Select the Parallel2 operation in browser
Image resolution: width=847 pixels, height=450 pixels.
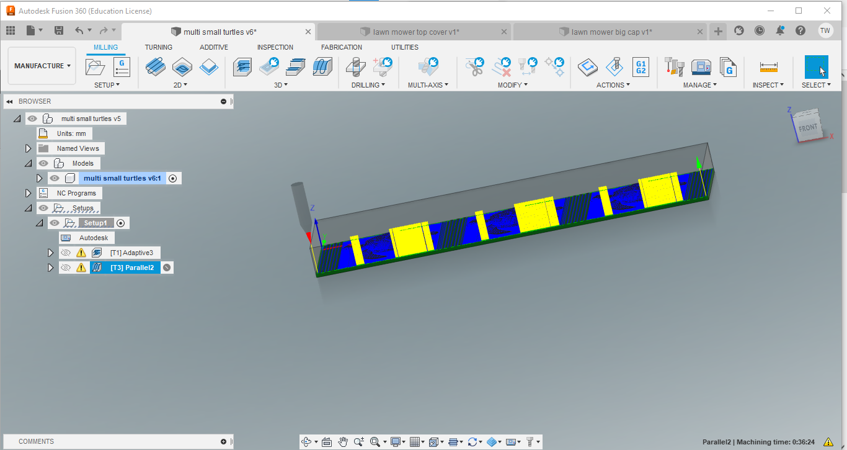[132, 268]
